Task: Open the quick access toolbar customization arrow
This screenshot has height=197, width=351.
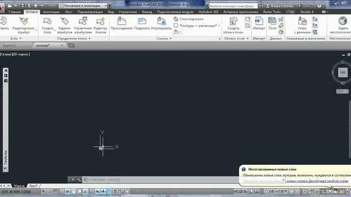Action: point(109,5)
